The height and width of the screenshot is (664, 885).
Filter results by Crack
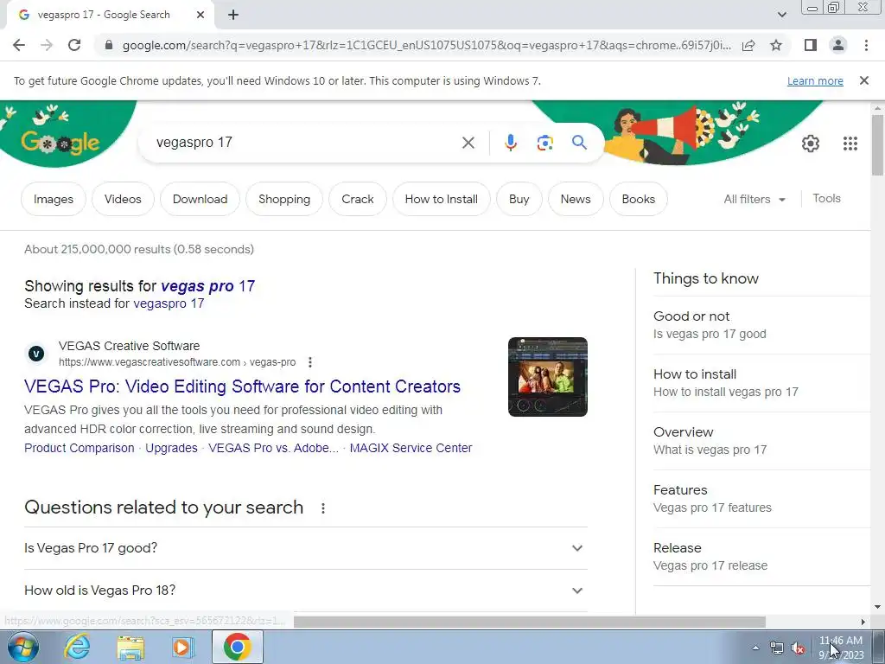point(357,199)
